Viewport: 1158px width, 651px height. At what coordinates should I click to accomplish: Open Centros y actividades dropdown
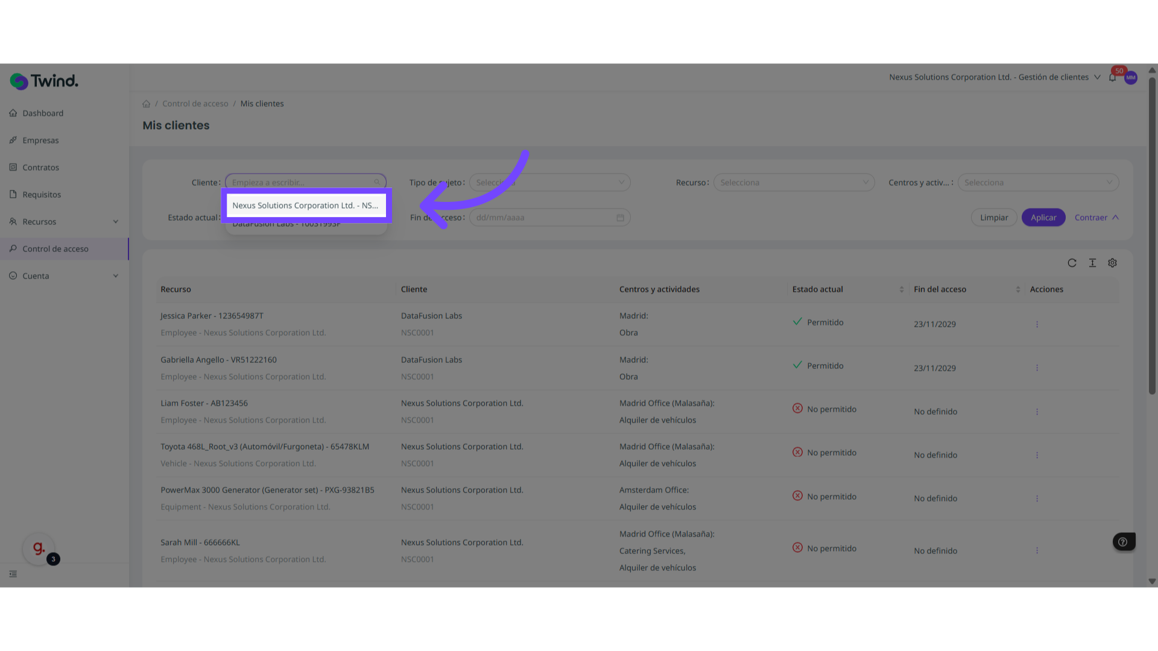pos(1037,183)
